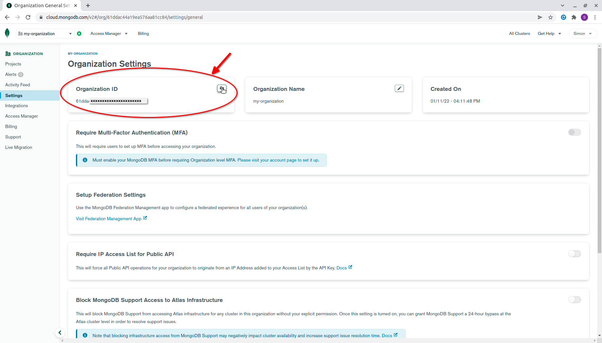
Task: Toggle Block MongoDB Support Access switch
Action: point(574,300)
